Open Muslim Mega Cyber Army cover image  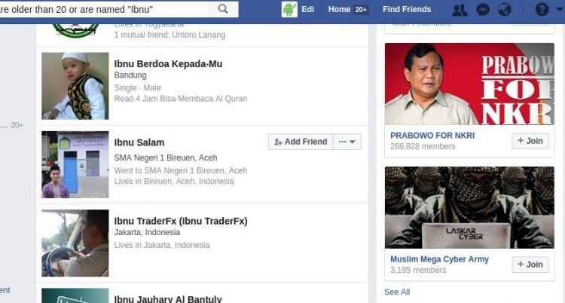tap(469, 207)
